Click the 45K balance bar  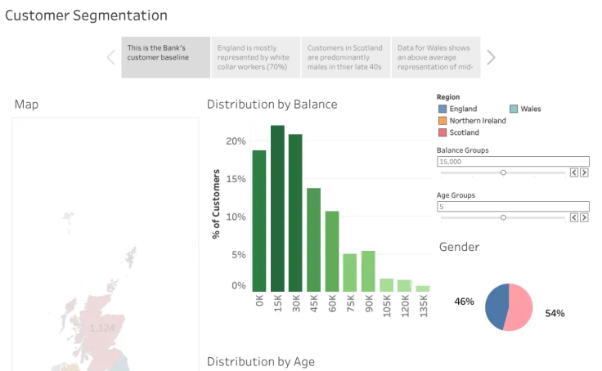click(313, 239)
